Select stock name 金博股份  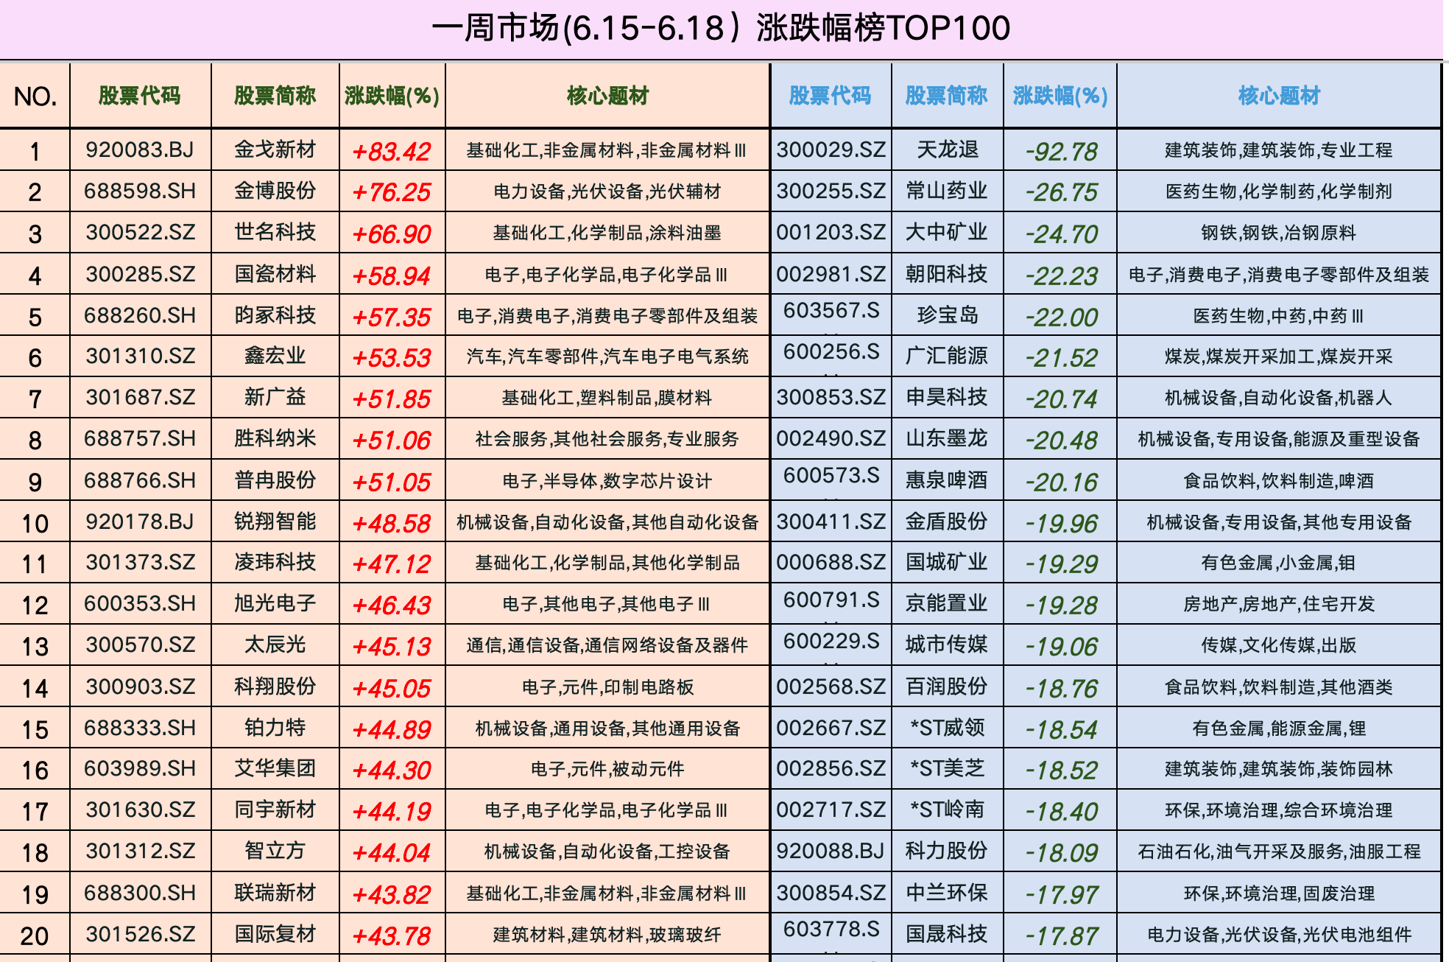point(275,191)
